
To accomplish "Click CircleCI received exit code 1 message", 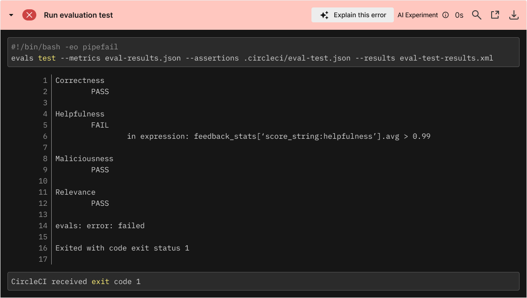I will [76, 282].
